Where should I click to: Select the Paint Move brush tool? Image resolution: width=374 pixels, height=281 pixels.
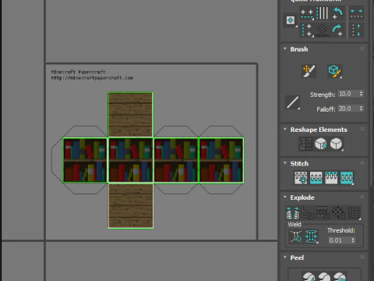(309, 71)
